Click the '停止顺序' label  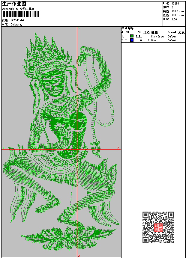coord(128,28)
